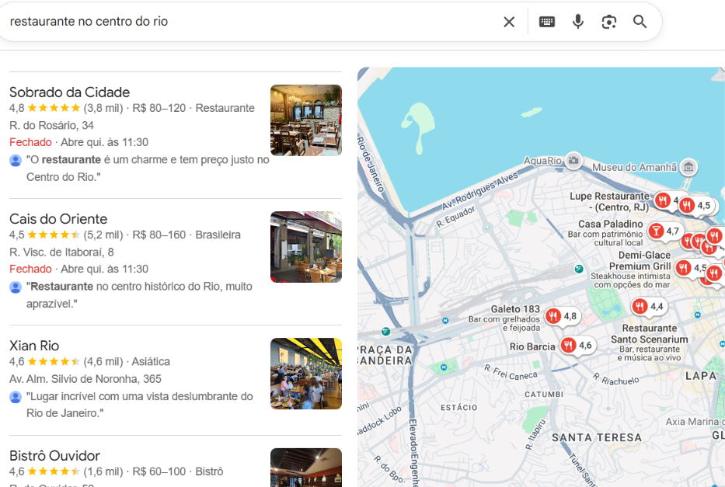Click the reviewer avatar beside Cais do Oriente review
The image size is (725, 487).
coord(16,287)
